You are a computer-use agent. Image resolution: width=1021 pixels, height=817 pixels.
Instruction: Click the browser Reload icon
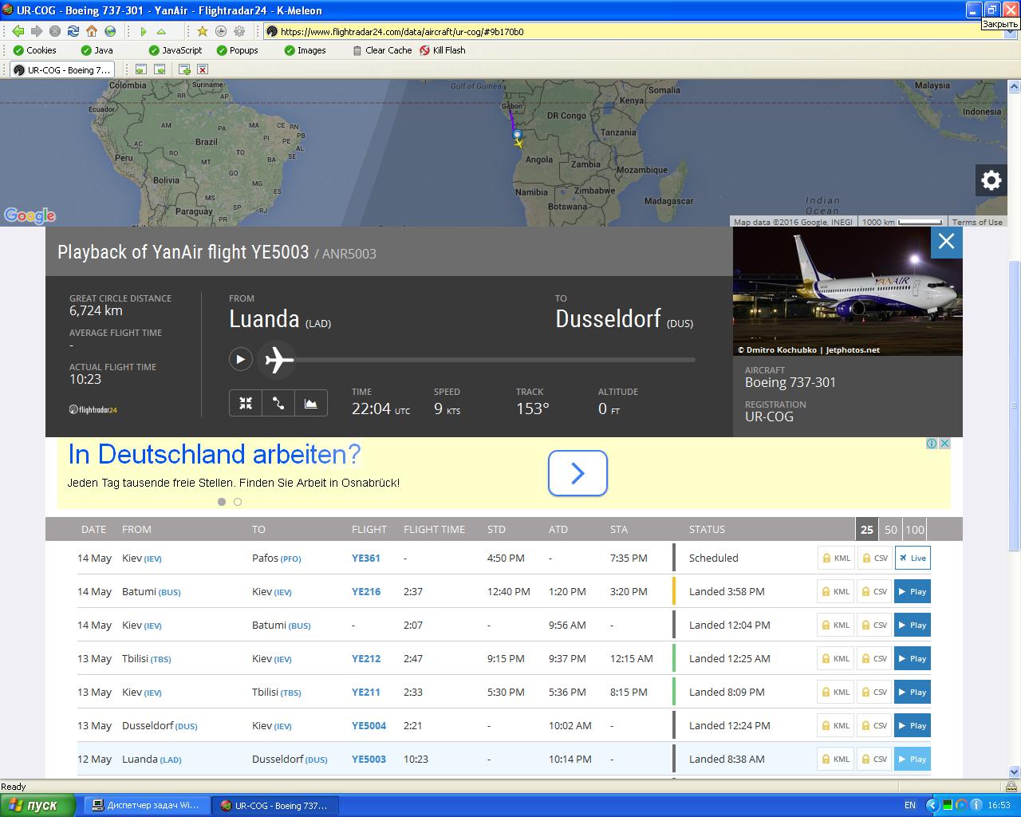[x=73, y=31]
